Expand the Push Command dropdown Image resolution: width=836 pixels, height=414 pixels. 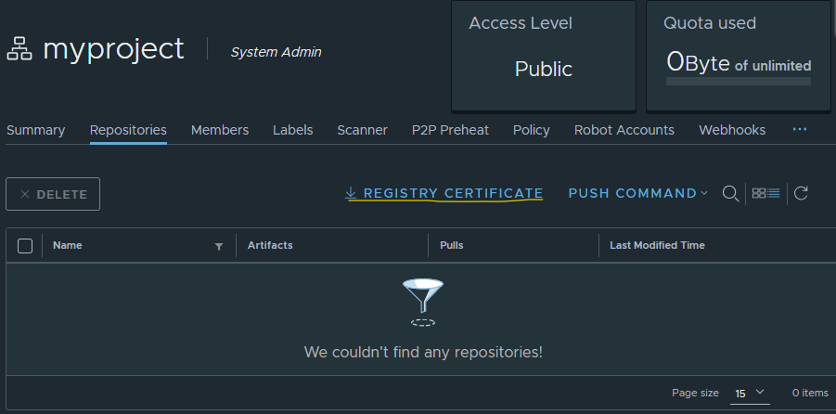coord(637,193)
